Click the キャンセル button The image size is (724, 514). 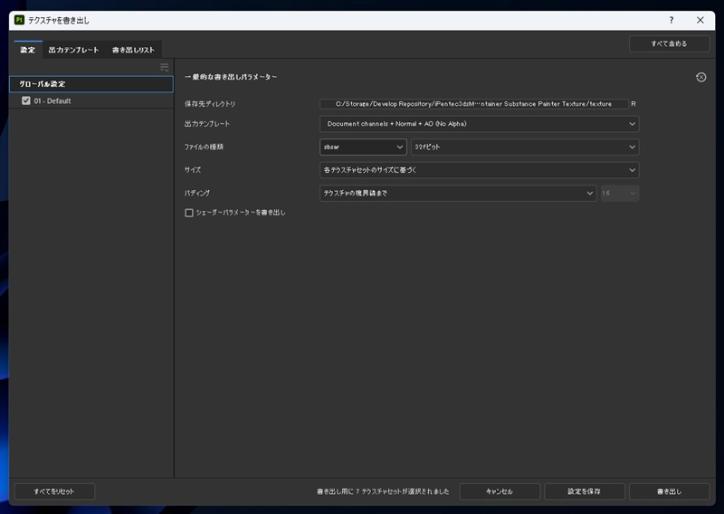[500, 491]
